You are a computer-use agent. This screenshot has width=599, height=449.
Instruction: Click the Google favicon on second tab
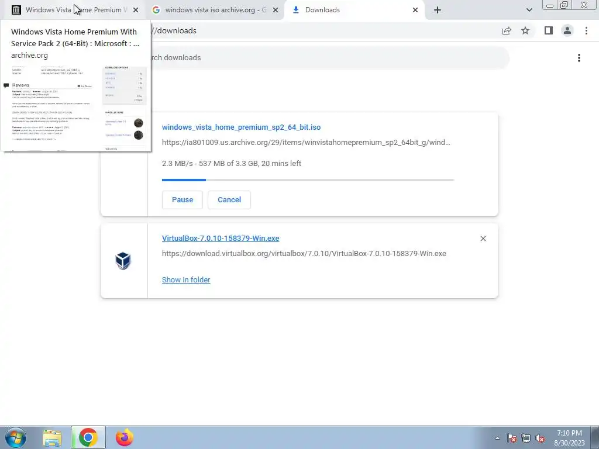(156, 10)
